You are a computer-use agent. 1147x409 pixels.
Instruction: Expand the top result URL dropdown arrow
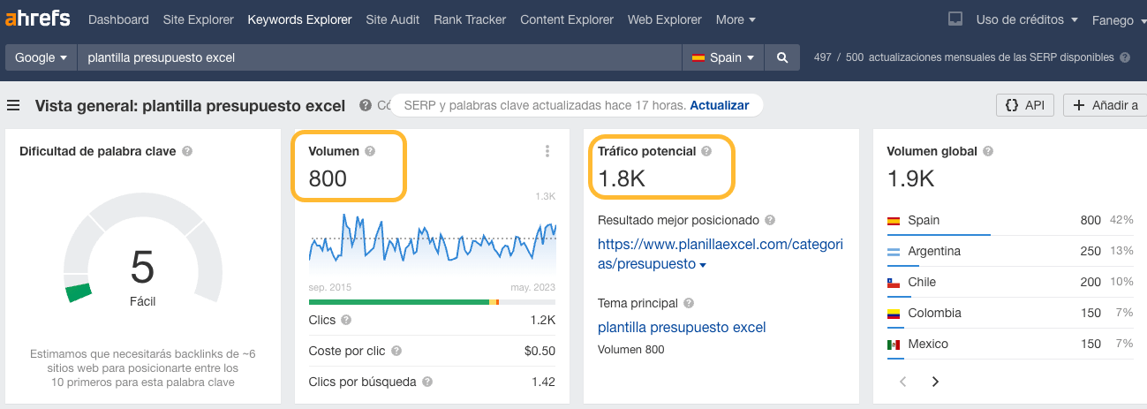(703, 265)
